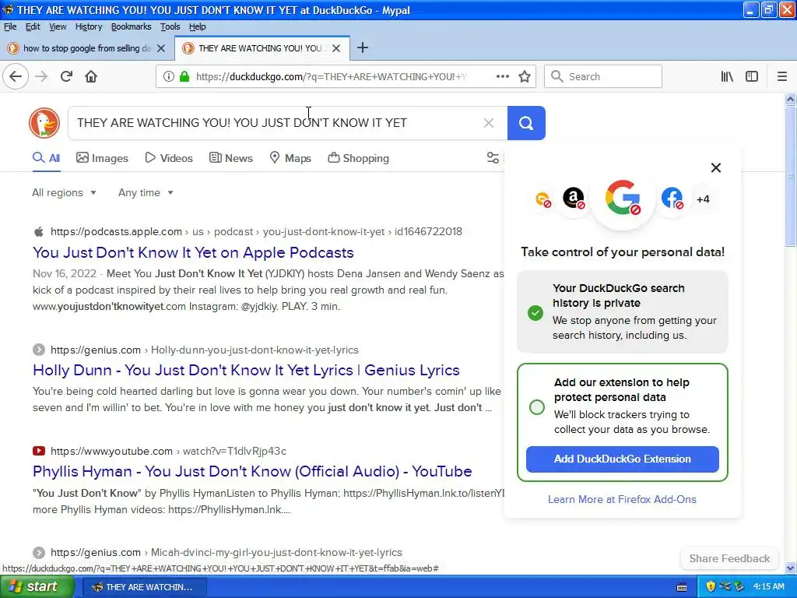Select the All results tab
Image resolution: width=797 pixels, height=598 pixels.
coord(46,157)
